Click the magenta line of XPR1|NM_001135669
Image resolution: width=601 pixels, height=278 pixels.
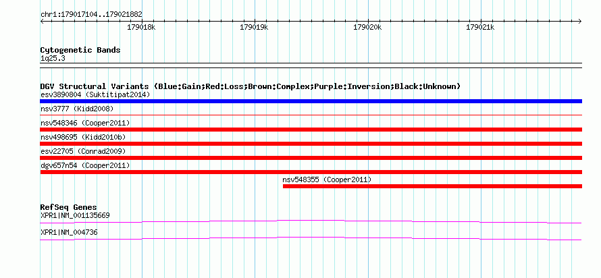311,222
